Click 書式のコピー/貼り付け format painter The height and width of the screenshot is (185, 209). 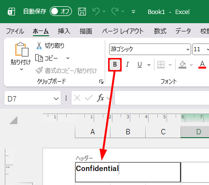66,71
